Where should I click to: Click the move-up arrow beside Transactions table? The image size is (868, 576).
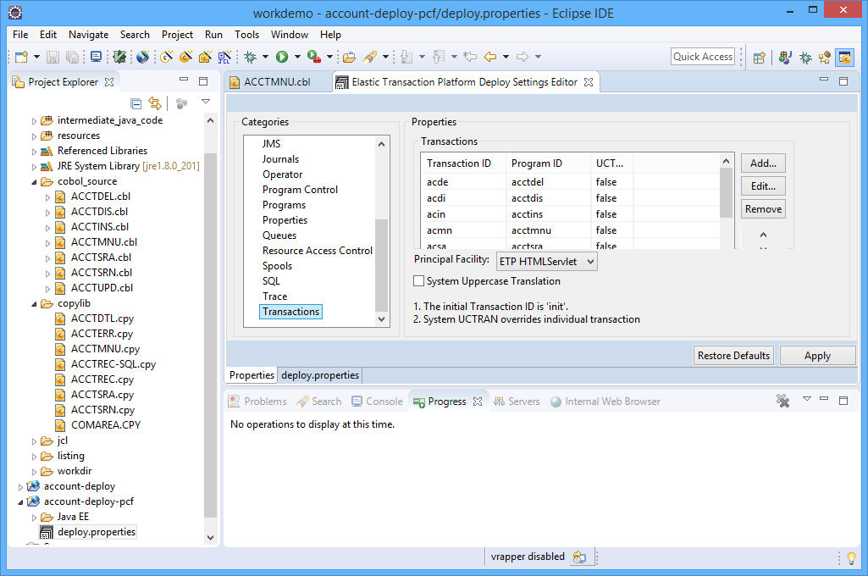pos(763,235)
